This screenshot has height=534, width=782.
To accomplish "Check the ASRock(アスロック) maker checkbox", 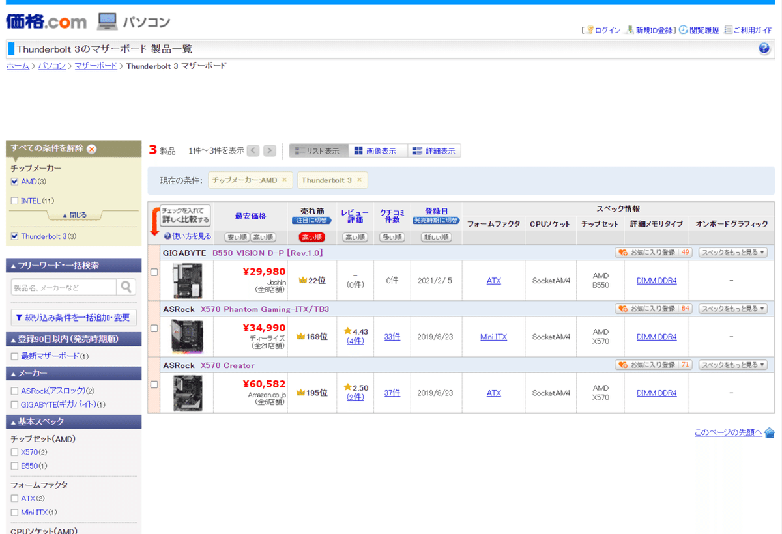I will click(14, 391).
